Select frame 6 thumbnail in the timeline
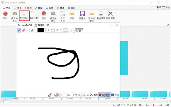The height and width of the screenshot is (107, 171). [125, 94]
